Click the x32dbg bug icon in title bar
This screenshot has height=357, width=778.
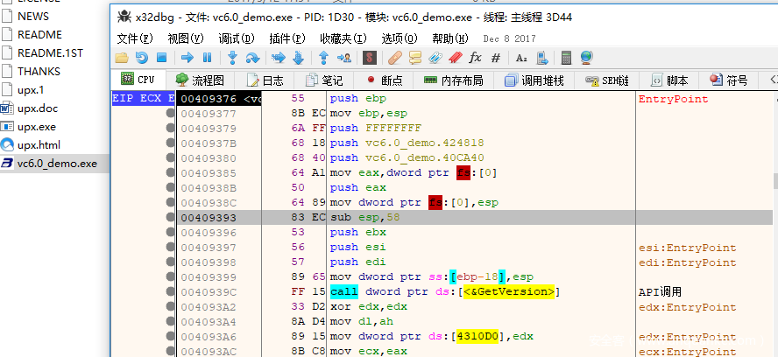click(124, 17)
